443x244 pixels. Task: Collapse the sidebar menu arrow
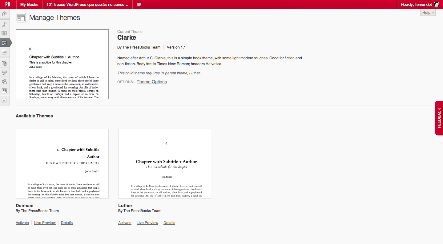[4, 100]
